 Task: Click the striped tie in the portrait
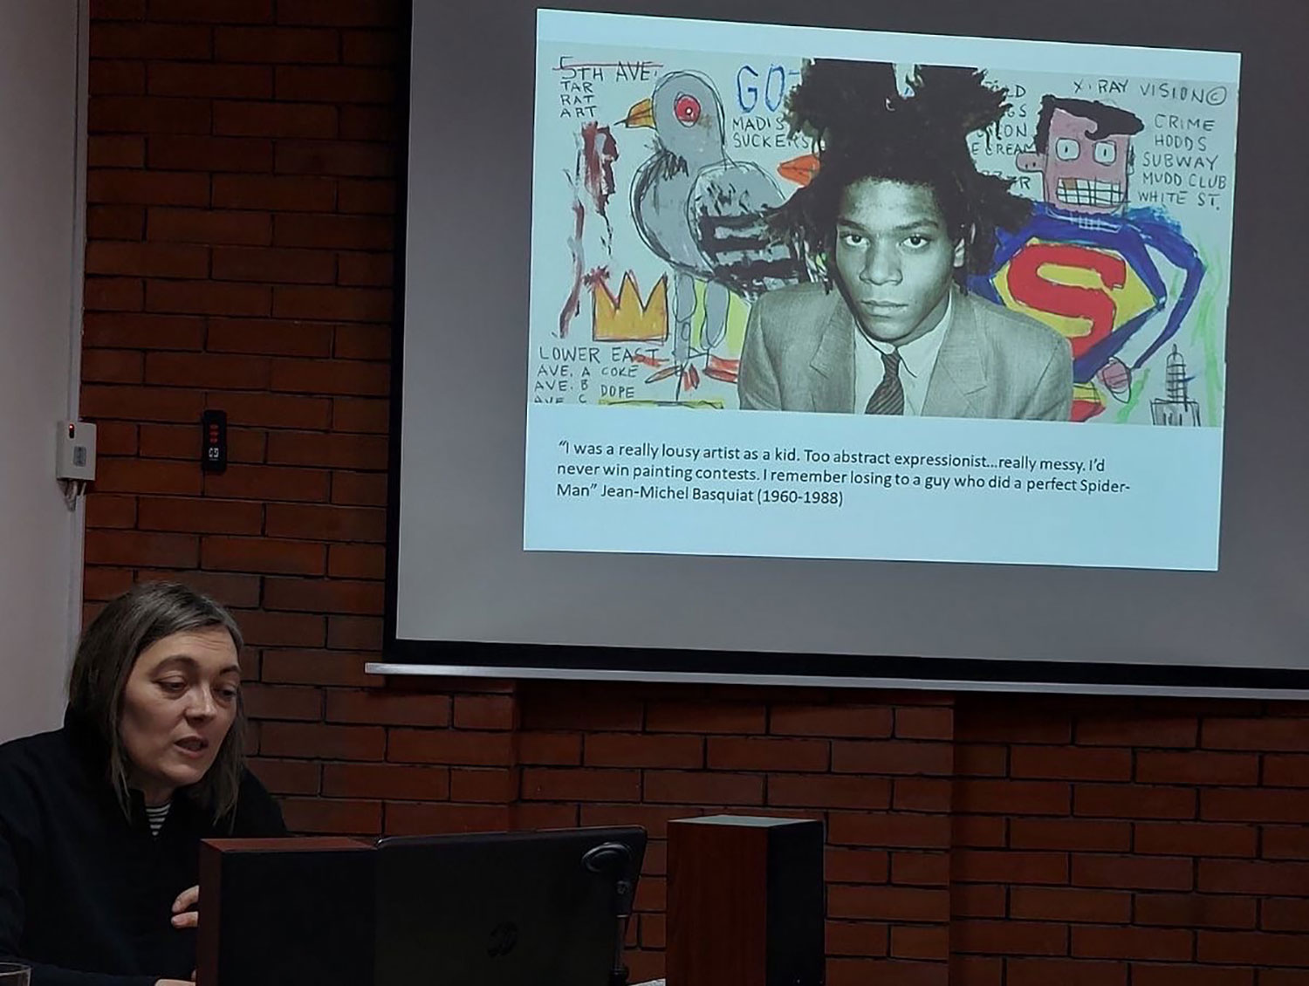click(888, 386)
